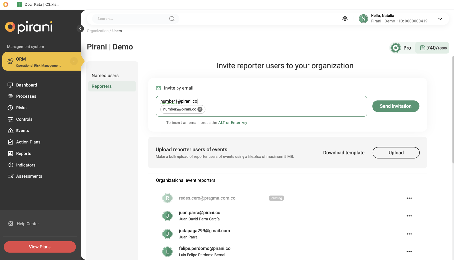Collapse the left sidebar with the chevron
This screenshot has height=260, width=454.
pos(81,29)
